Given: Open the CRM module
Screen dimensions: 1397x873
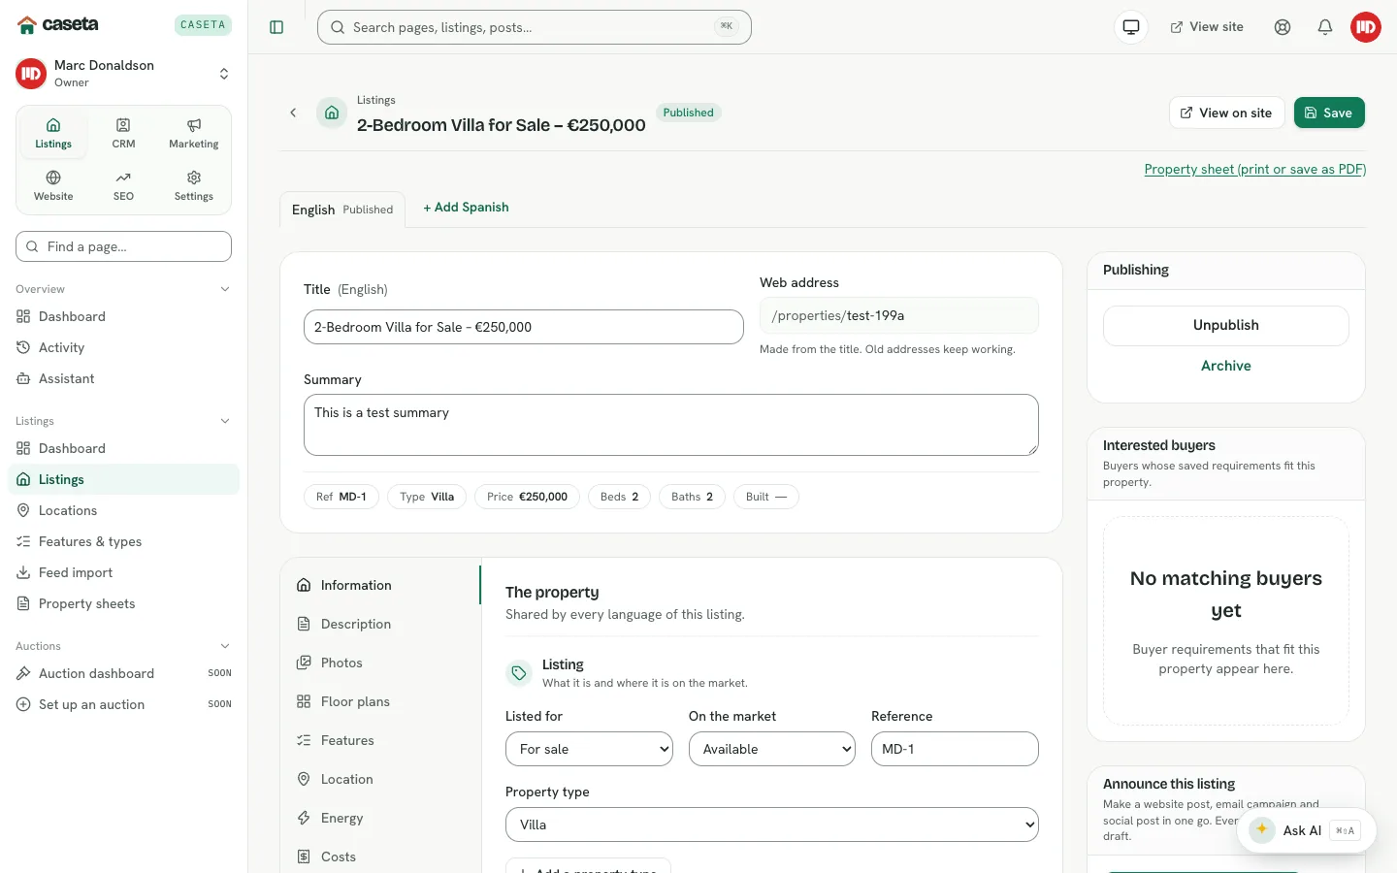Looking at the screenshot, I should 123,134.
